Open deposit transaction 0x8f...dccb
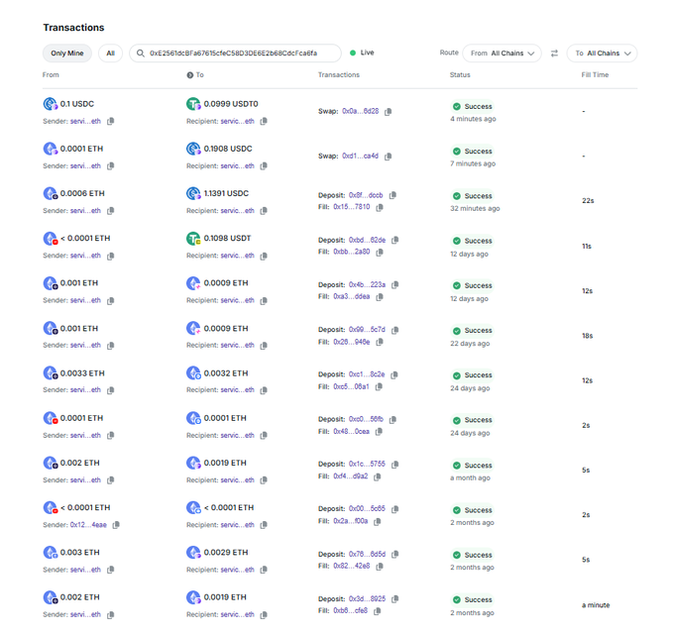This screenshot has width=674, height=633. 366,195
